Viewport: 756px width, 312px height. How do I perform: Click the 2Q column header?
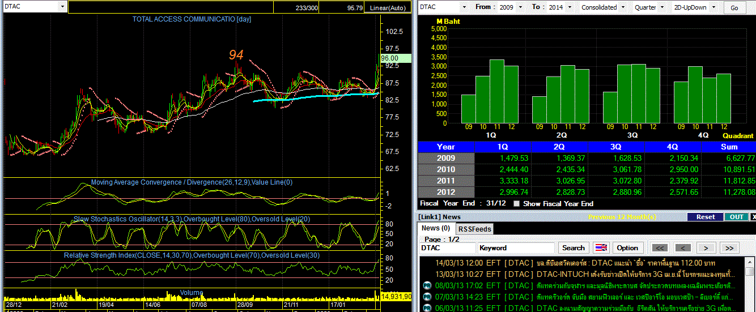coord(559,147)
